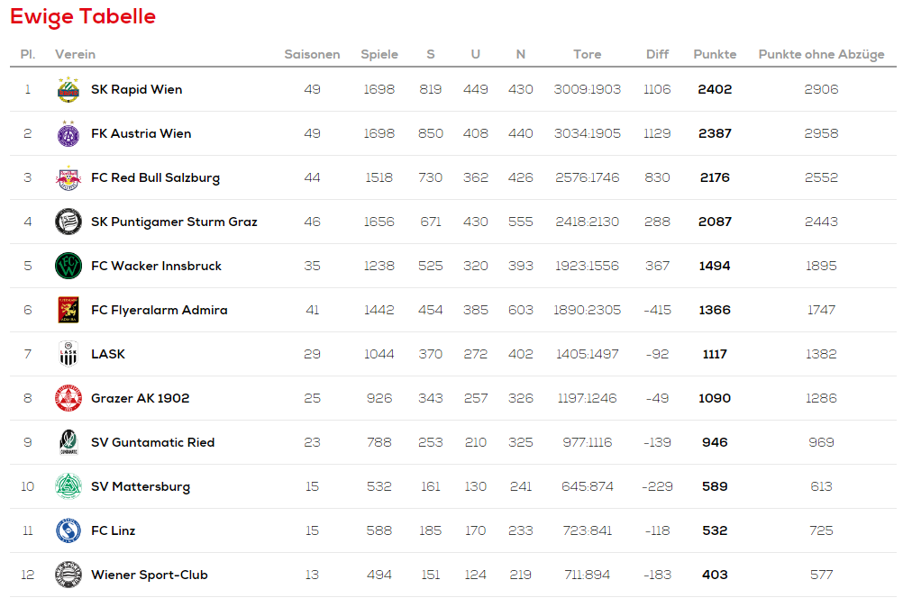Click the SK Rapid Wien club crest

pos(68,89)
